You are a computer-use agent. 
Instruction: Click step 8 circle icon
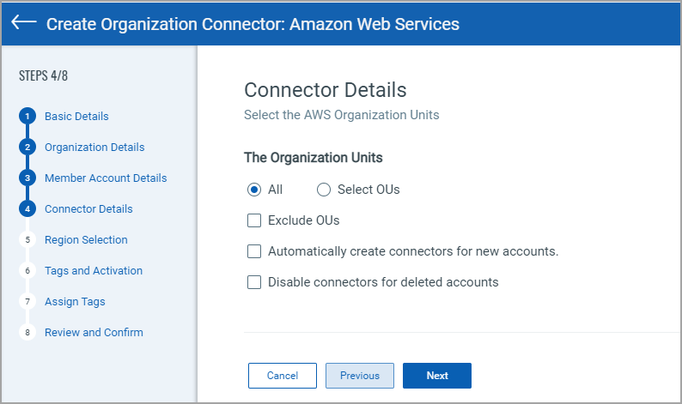click(x=27, y=333)
